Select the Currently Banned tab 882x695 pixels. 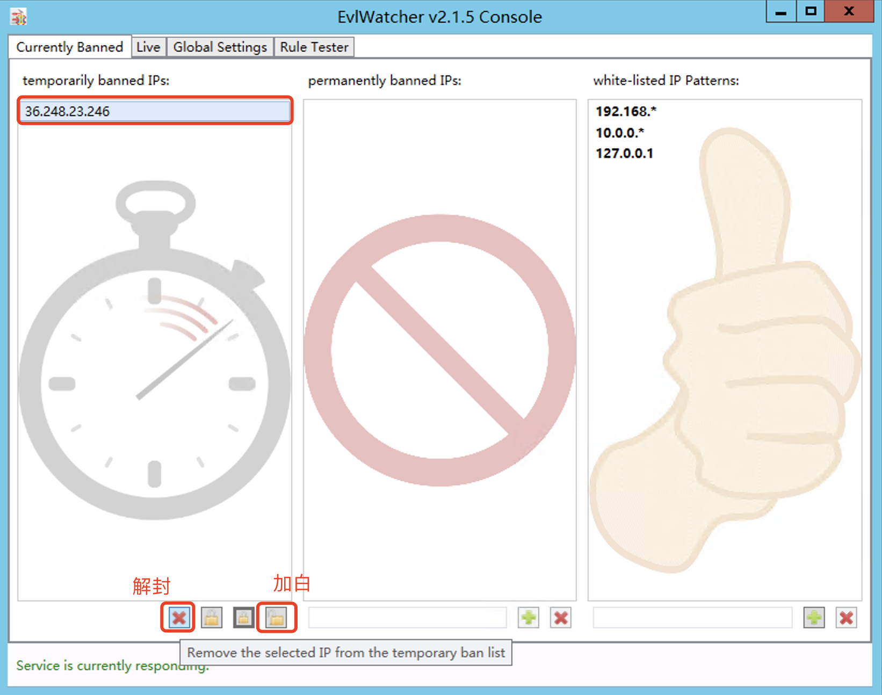coord(70,47)
